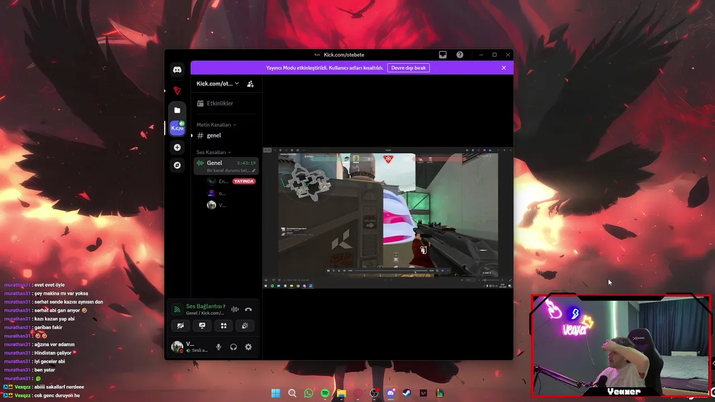Invite people to the server icon
This screenshot has width=715, height=402.
pyautogui.click(x=250, y=84)
